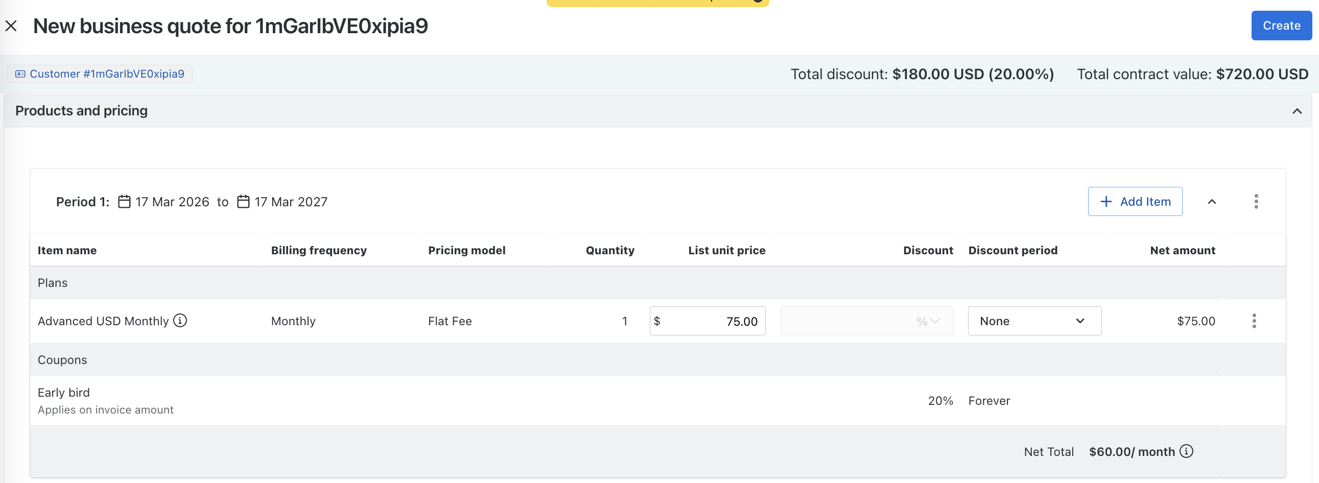Open the Period 1 end date calendar icon

(243, 202)
